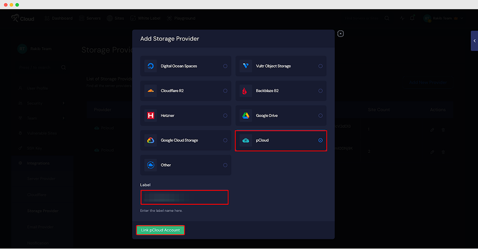Click the Vultr Object Storage logo
Image resolution: width=478 pixels, height=249 pixels.
pyautogui.click(x=245, y=66)
